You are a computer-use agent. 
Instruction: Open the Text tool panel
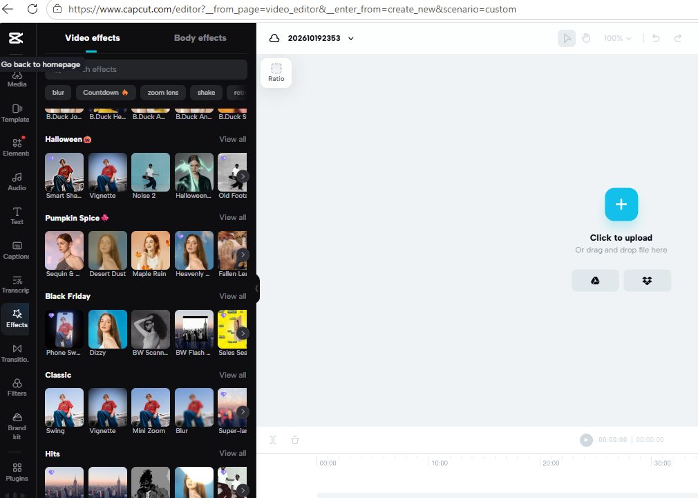[17, 216]
